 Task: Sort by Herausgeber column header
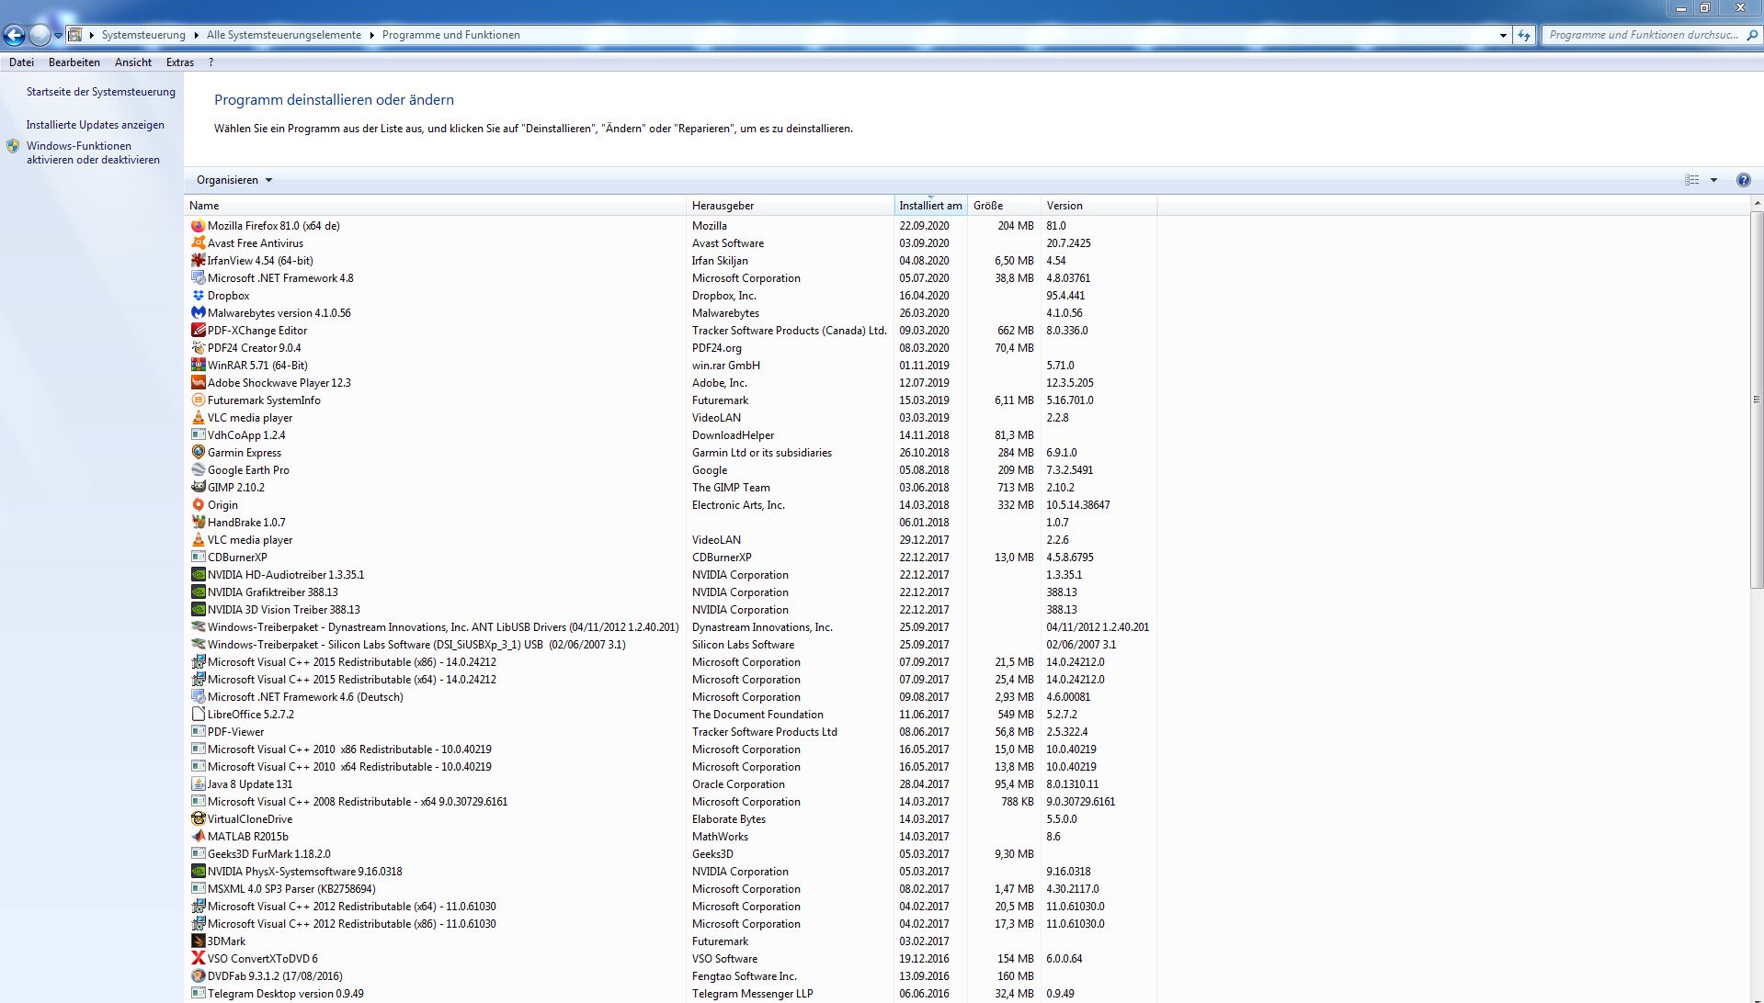click(x=791, y=206)
